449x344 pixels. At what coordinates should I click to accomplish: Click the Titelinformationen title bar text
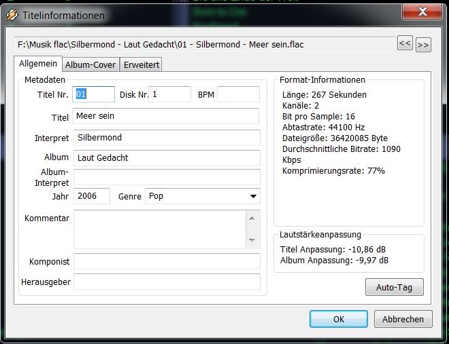point(63,16)
